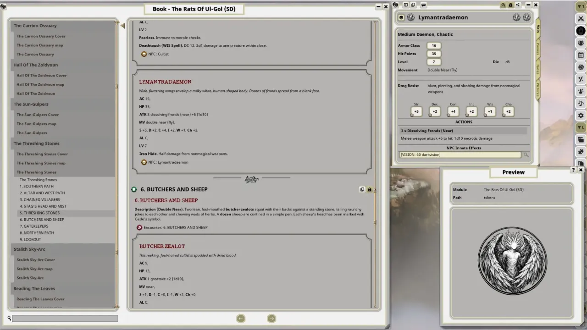
Task: Click the copy record icon in NPC window header
Action: pyautogui.click(x=413, y=5)
